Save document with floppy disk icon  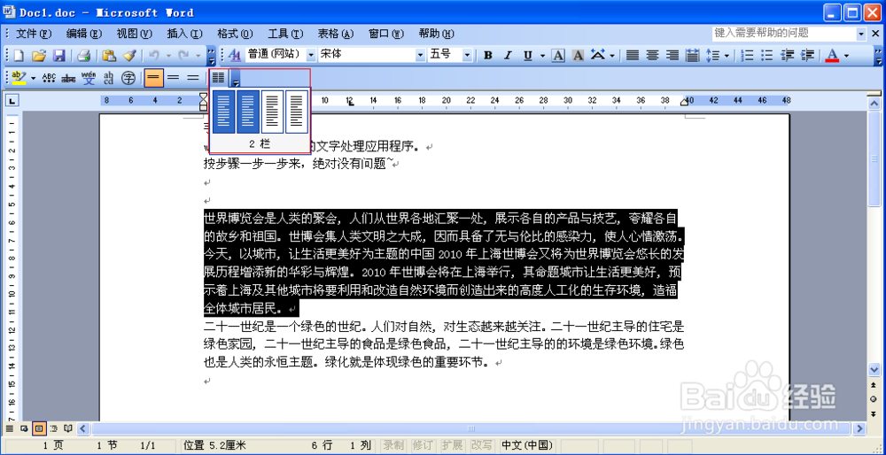pos(58,55)
